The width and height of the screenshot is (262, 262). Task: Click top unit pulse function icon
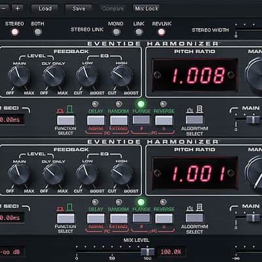pyautogui.click(x=60, y=111)
